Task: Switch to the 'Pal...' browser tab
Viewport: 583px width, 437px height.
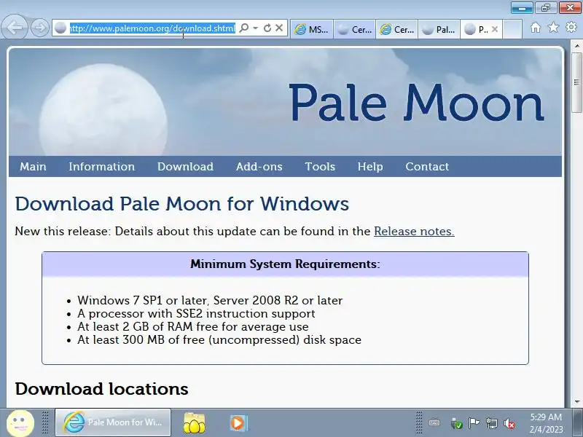Action: coord(439,29)
